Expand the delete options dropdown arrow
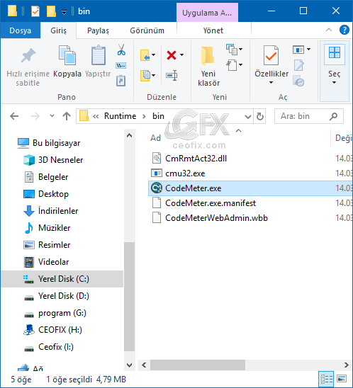Image resolution: width=353 pixels, height=388 pixels. 182,55
